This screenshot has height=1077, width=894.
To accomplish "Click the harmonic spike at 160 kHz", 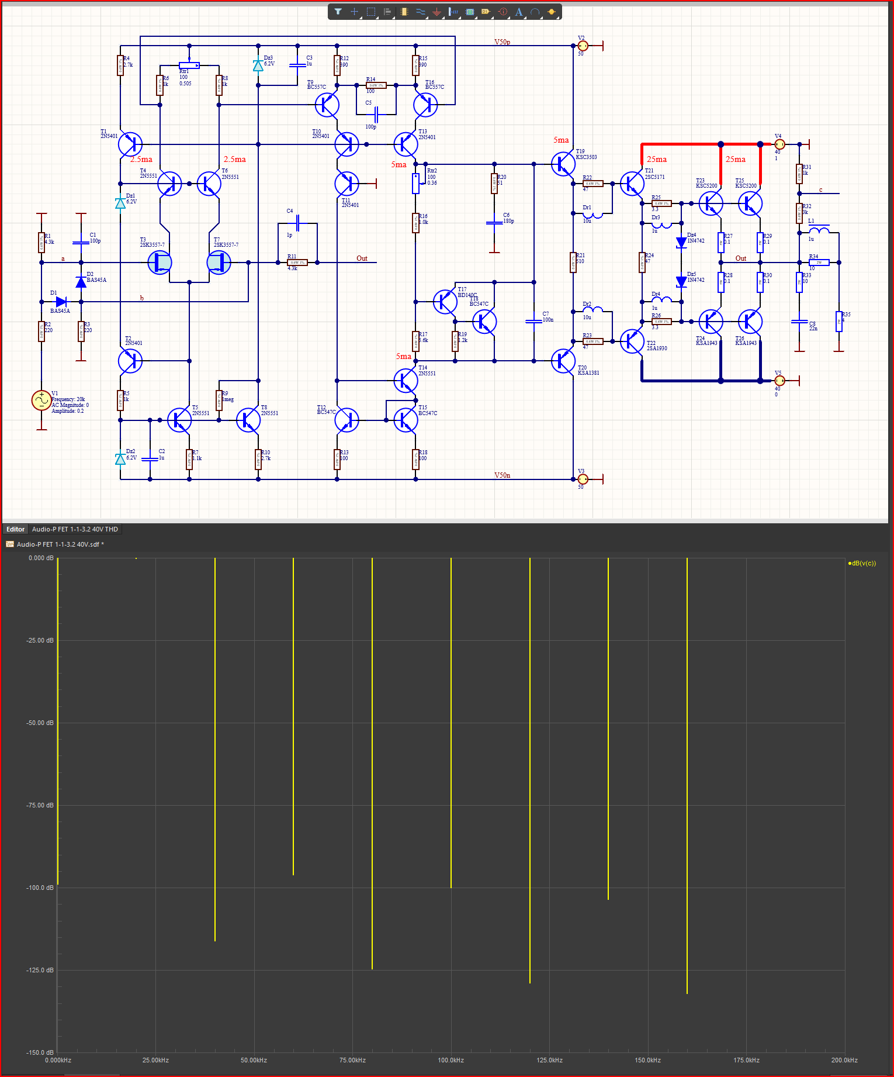I will (687, 775).
